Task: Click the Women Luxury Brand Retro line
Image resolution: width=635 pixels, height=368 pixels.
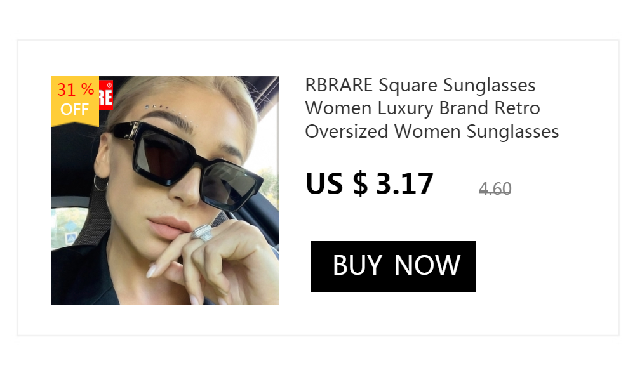Action: pyautogui.click(x=422, y=108)
